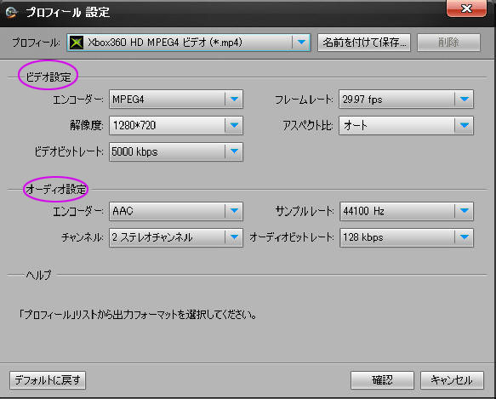This screenshot has height=399, width=496.
Task: Click the 確認 button
Action: tap(382, 380)
